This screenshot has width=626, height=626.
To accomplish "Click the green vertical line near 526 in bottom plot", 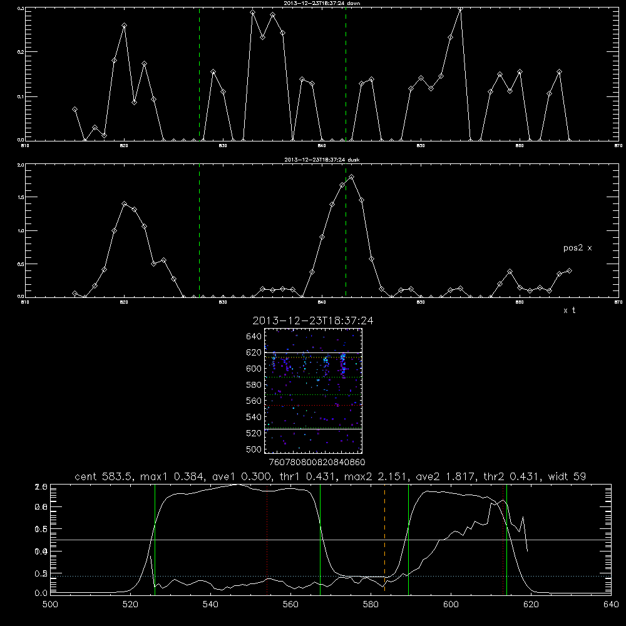I will [x=155, y=539].
